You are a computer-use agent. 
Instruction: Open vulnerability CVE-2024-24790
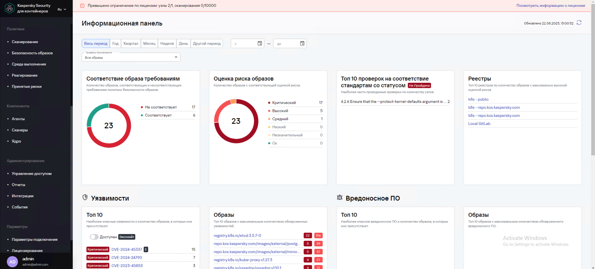pos(127,258)
